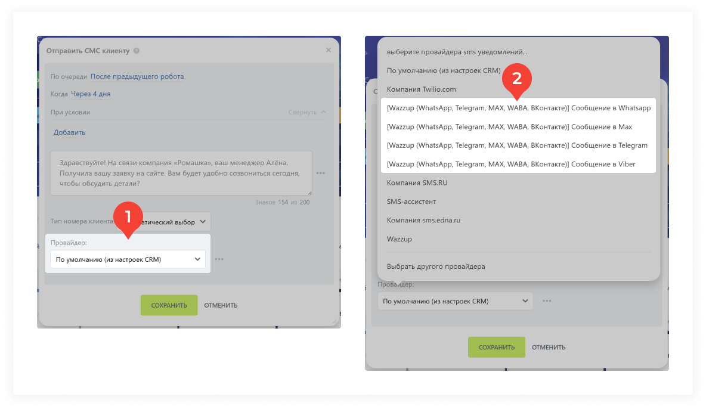Screen dimensions: 706x409
Task: Open the Через 4 дня timing link
Action: coord(91,94)
